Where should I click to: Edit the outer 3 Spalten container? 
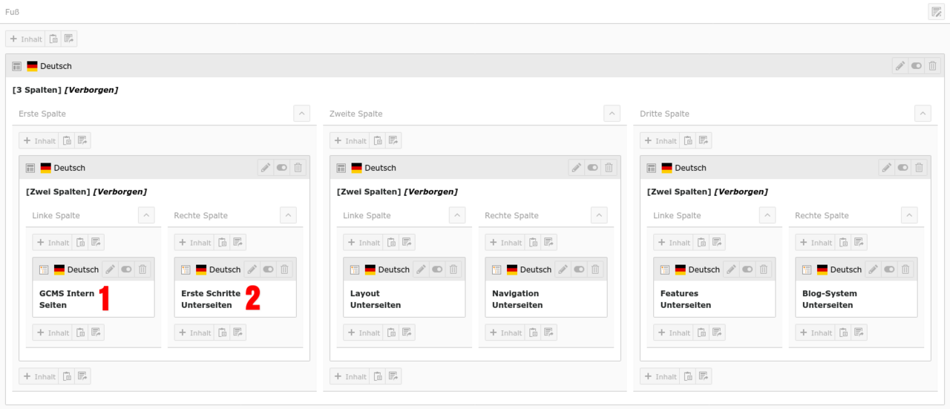(900, 66)
